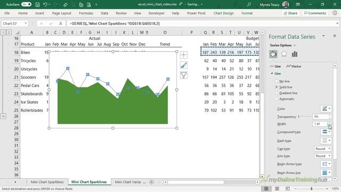This screenshot has height=192, width=341.
Task: Select Normal view icon in status bar
Action: pyautogui.click(x=266, y=189)
